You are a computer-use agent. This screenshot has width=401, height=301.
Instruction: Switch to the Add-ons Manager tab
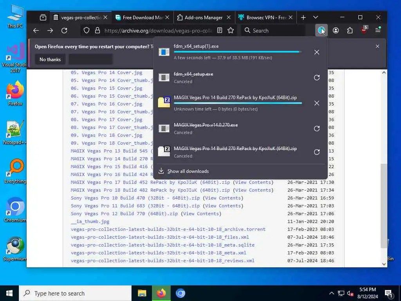tap(204, 17)
